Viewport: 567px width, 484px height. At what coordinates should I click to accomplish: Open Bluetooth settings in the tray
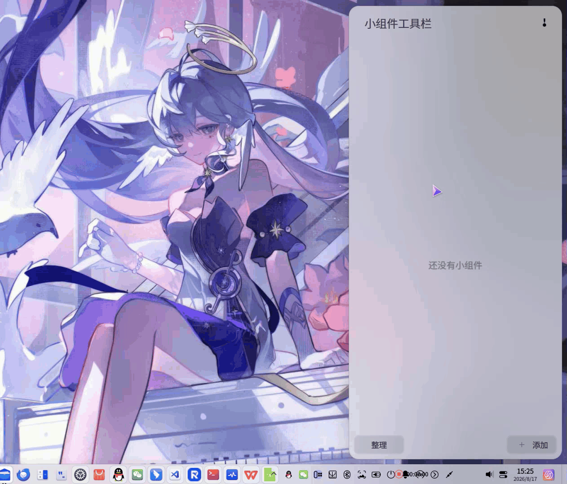(347, 474)
